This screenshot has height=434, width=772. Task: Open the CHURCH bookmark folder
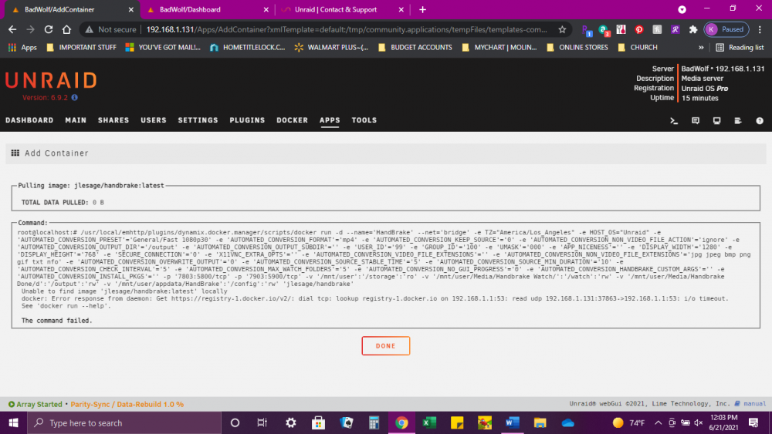pyautogui.click(x=638, y=48)
